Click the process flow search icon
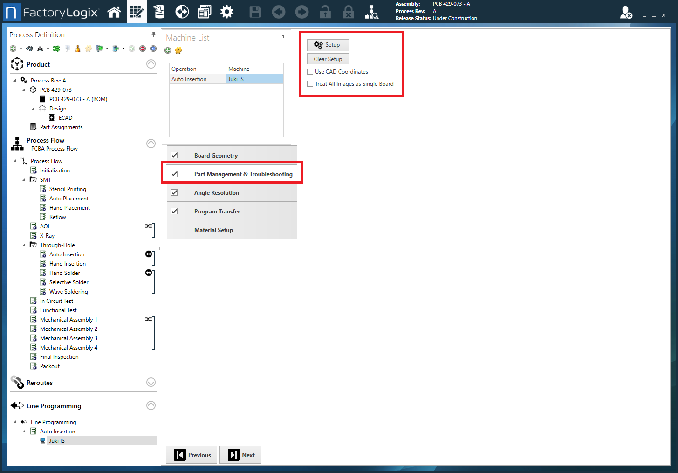Viewport: 678px width, 473px height. pyautogui.click(x=371, y=12)
